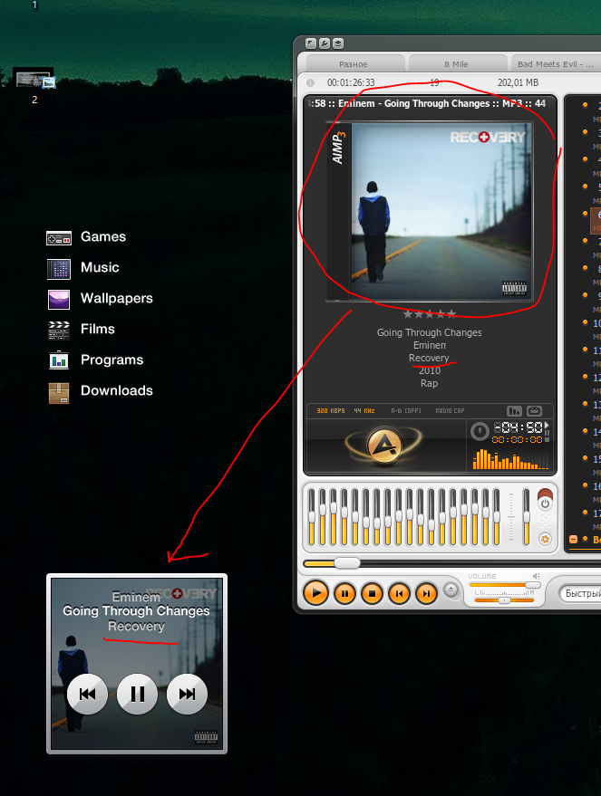The image size is (601, 796).
Task: Click the scrolling track title ticker
Action: click(x=430, y=103)
